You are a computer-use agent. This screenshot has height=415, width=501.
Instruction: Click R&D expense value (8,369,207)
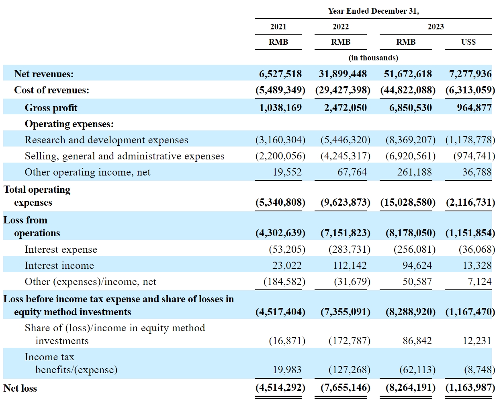coord(411,140)
